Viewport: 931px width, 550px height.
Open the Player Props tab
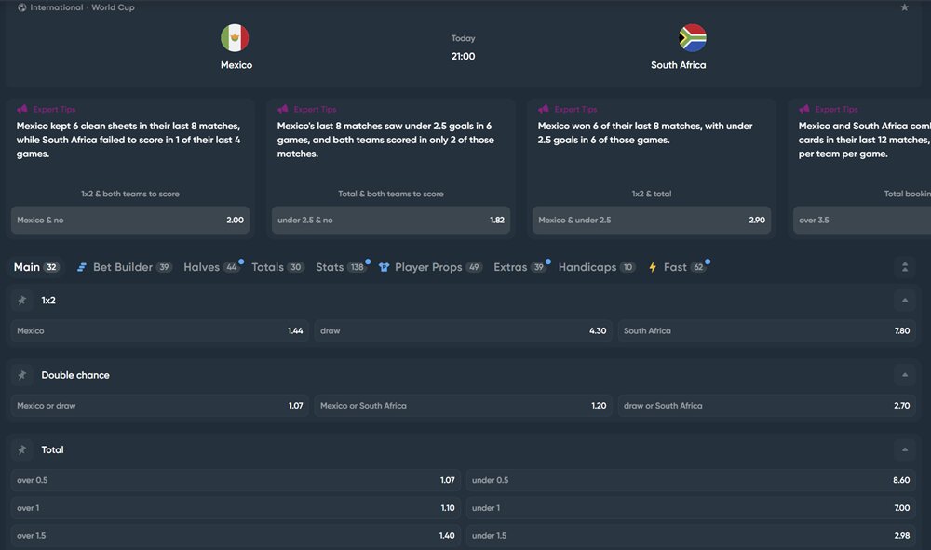pyautogui.click(x=430, y=267)
